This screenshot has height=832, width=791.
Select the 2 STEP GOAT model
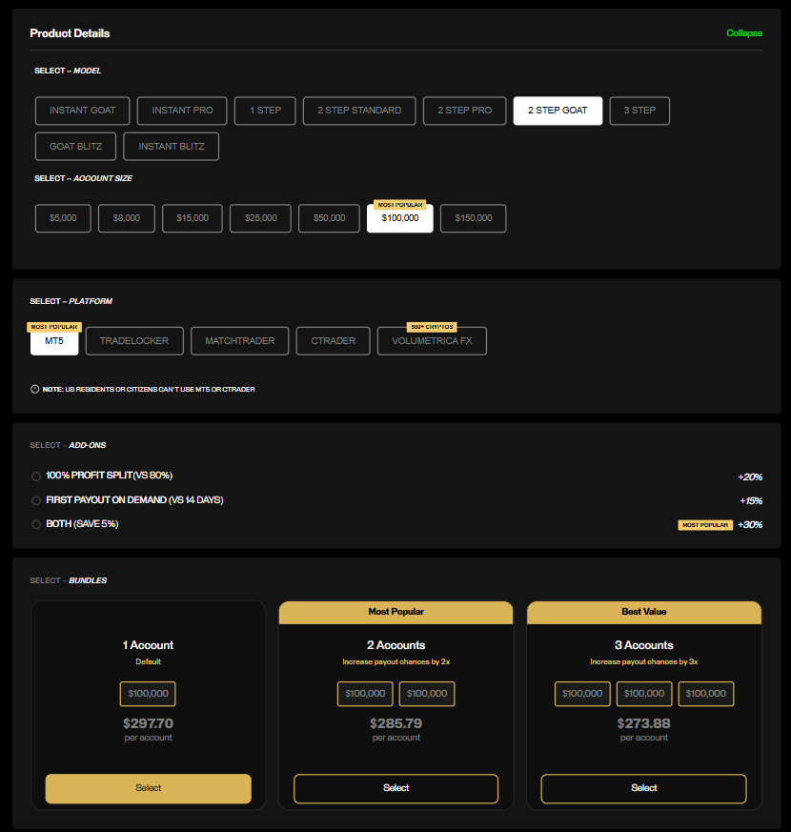[558, 111]
